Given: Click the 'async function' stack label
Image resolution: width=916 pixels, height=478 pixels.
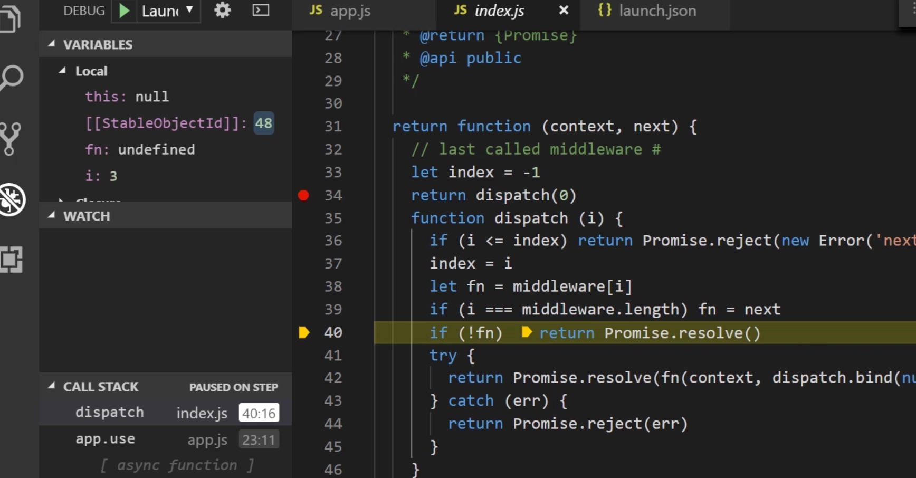Looking at the screenshot, I should coord(177,465).
